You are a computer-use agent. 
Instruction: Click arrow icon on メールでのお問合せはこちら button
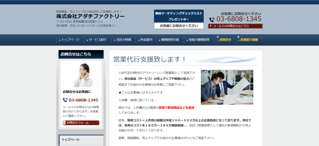click(211, 26)
